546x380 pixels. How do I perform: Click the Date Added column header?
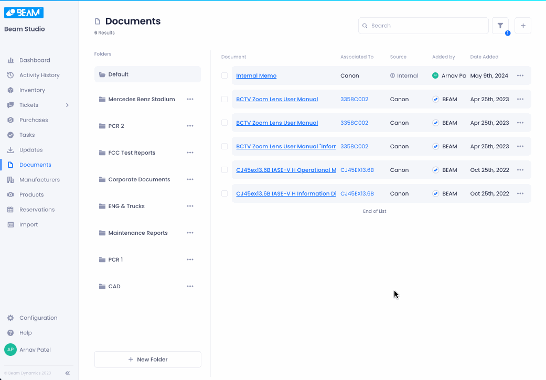484,57
